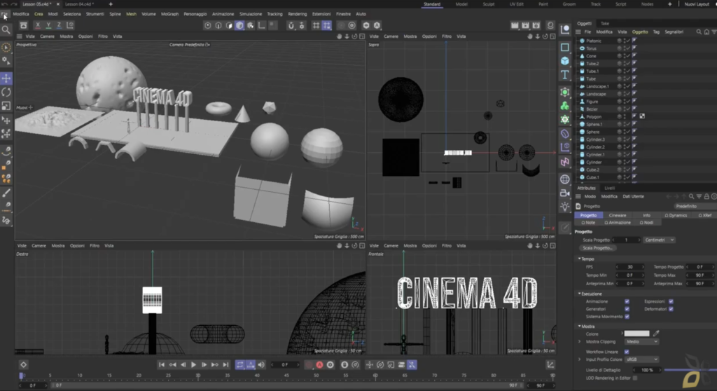
Task: Toggle Deformatori checkbox
Action: pyautogui.click(x=671, y=309)
